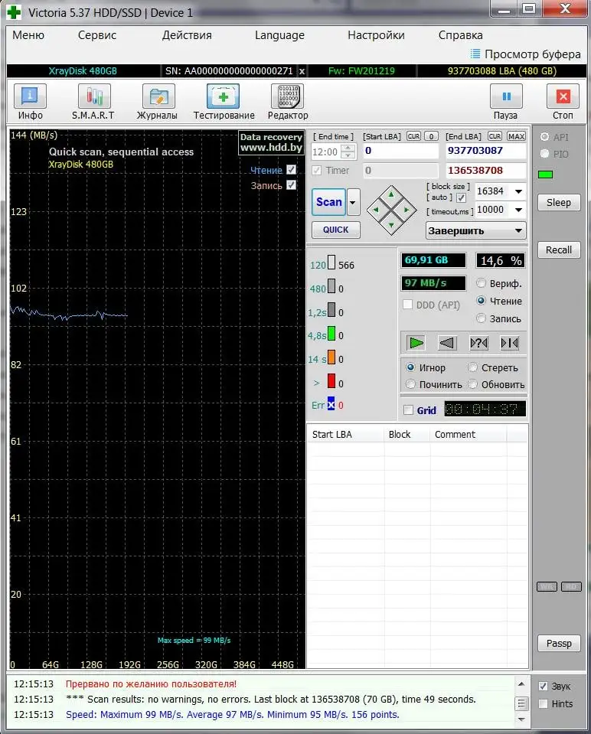Click the Start LBA input field
Viewport: 591px width, 734px height.
pyautogui.click(x=400, y=151)
